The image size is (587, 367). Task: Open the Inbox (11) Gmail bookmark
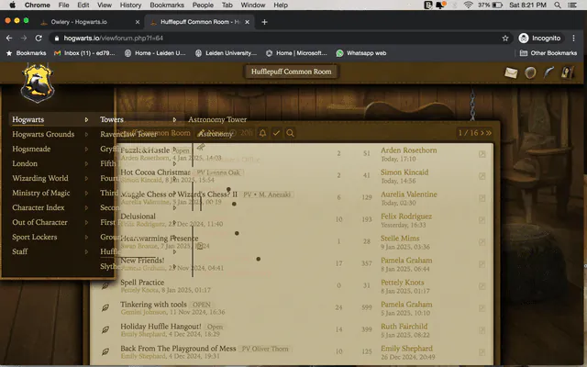[84, 53]
